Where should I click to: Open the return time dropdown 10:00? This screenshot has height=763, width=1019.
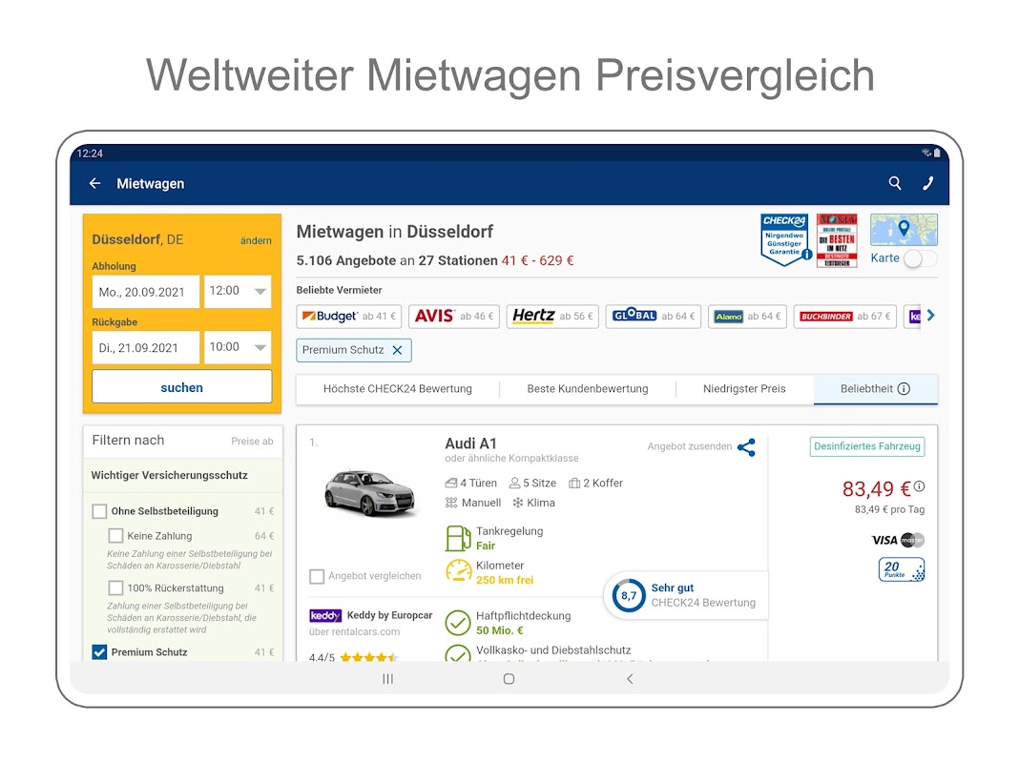[238, 347]
